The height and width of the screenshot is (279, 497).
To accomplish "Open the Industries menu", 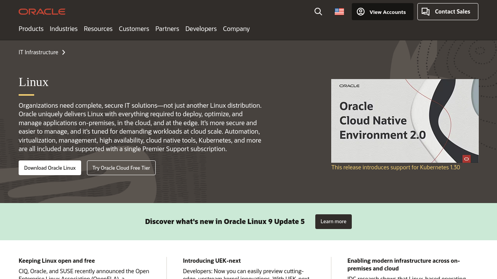I will click(64, 29).
